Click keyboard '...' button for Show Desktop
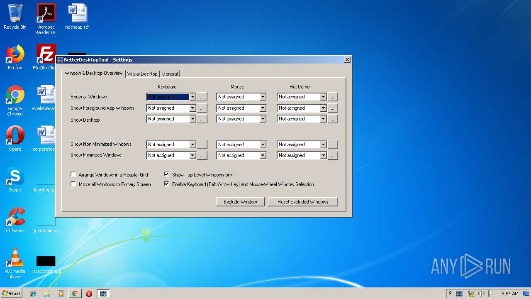The image size is (531, 299). 202,119
